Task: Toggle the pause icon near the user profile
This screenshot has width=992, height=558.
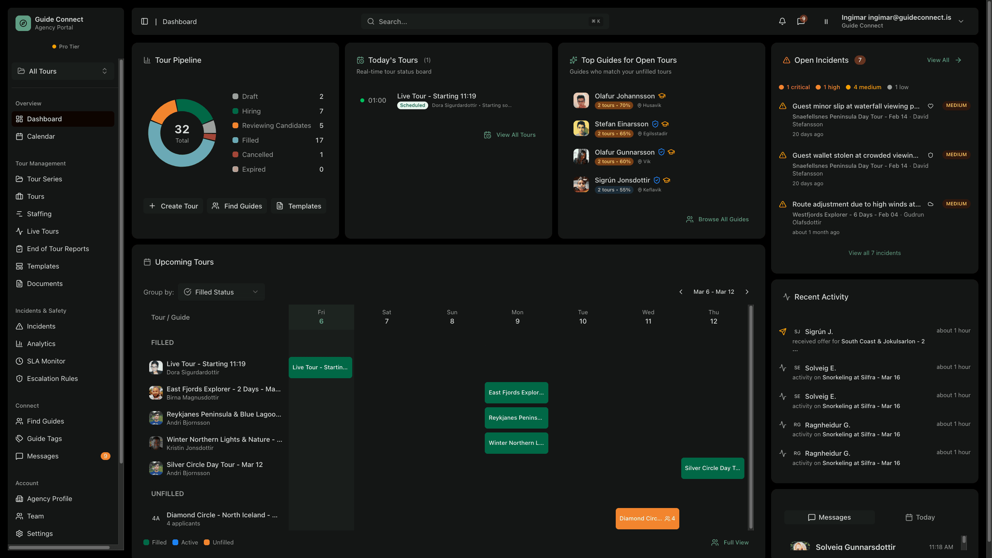Action: (x=826, y=21)
